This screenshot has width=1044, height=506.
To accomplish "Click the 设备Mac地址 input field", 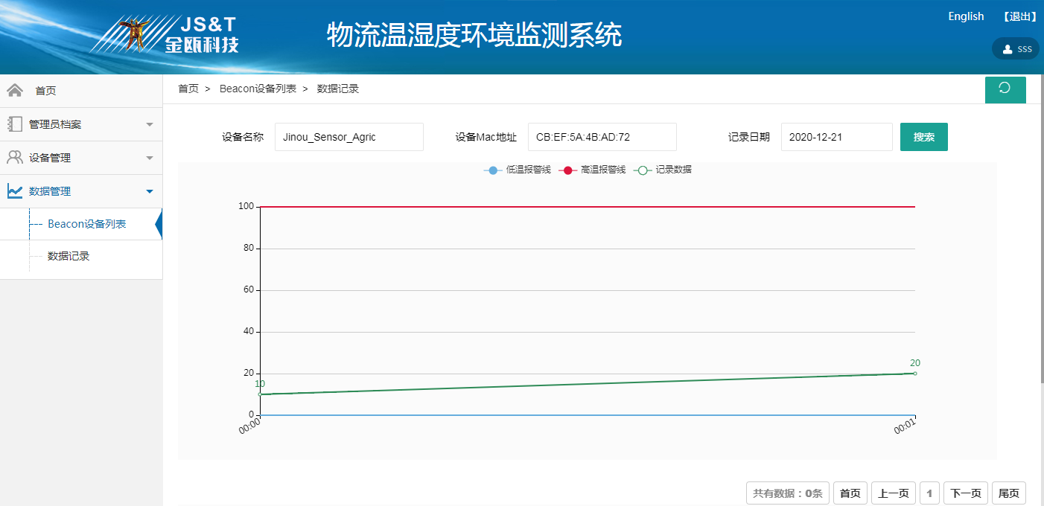I will click(602, 137).
